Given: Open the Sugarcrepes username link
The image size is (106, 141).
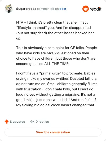Looking at the screenshot, I should tap(26, 9).
